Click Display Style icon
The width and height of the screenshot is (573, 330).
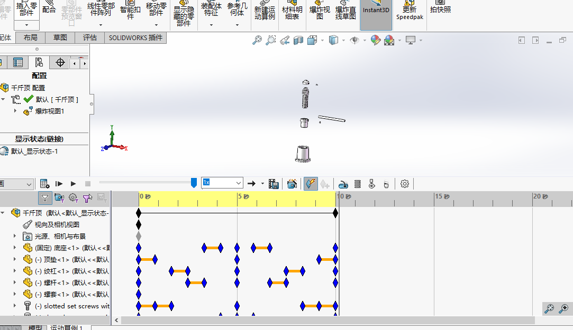[333, 40]
